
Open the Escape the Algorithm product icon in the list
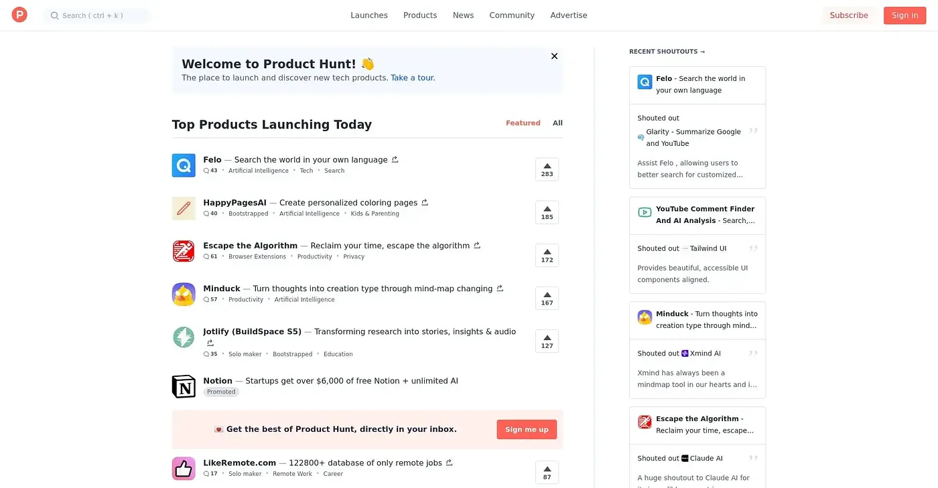click(184, 251)
